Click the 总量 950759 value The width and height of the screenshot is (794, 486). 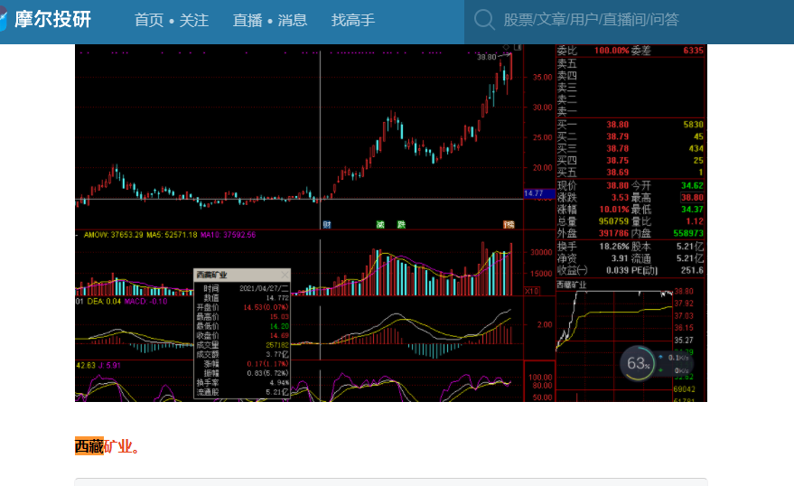613,221
